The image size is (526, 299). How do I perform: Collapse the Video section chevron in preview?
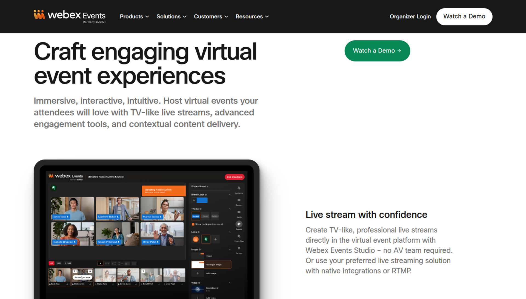click(230, 283)
